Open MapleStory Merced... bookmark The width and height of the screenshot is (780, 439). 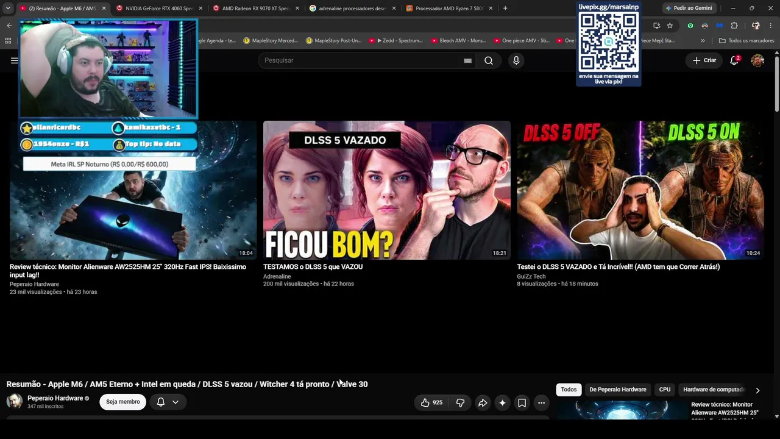pos(271,41)
